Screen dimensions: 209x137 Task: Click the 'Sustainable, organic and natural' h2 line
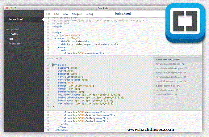pyautogui.click(x=89, y=44)
